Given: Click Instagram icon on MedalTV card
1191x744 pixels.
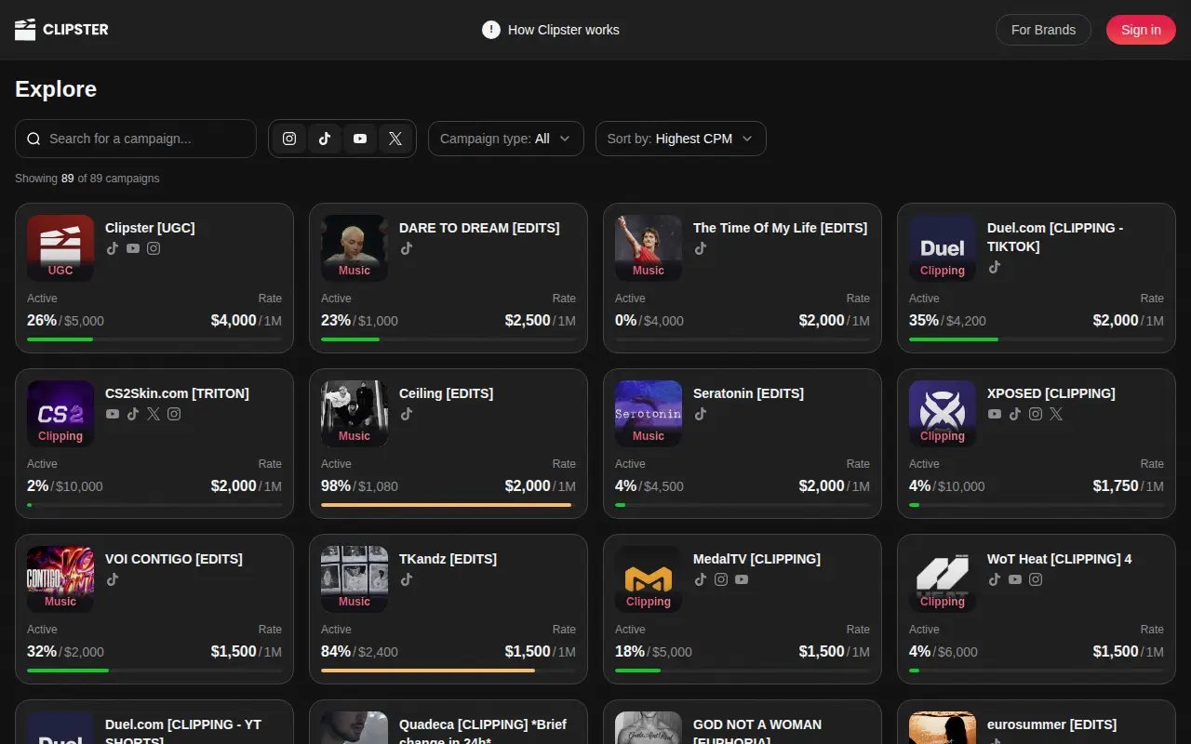Looking at the screenshot, I should pos(721,579).
